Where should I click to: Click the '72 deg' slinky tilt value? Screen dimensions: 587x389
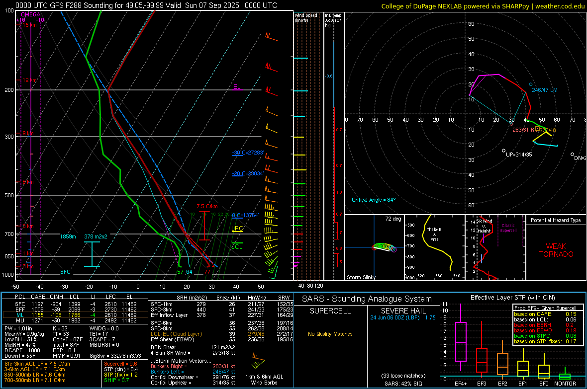[x=393, y=219]
